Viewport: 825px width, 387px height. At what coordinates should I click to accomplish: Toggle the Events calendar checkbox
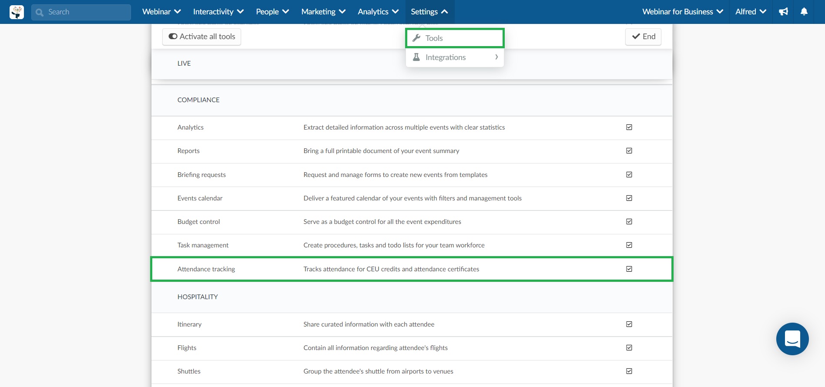[x=629, y=198]
